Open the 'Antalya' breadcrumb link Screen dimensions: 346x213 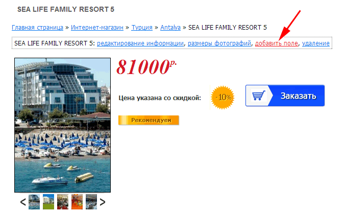[x=170, y=28]
